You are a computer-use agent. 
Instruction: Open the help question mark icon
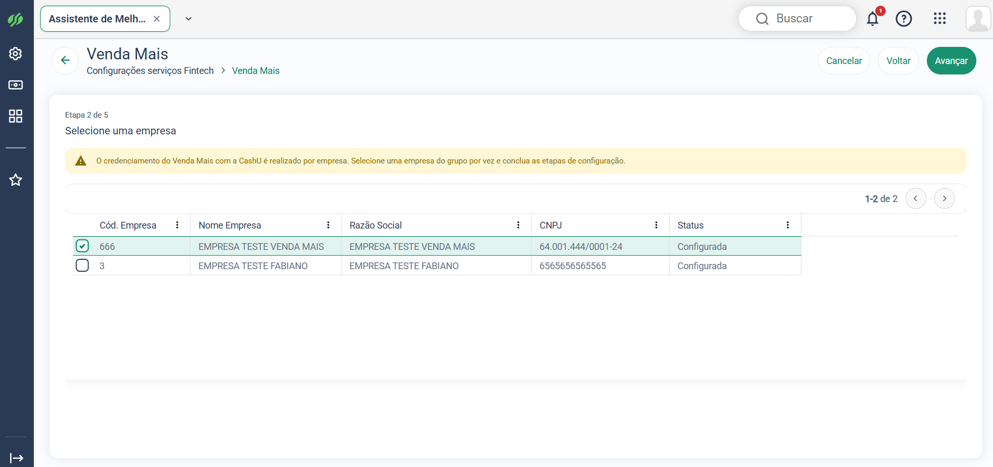(903, 19)
